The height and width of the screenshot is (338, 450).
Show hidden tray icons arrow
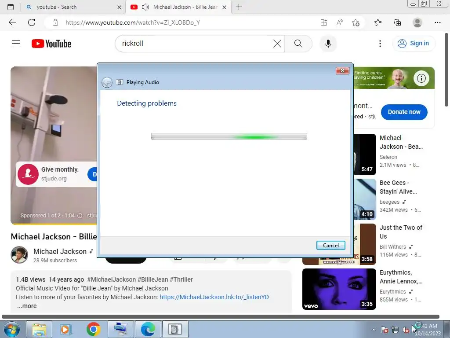pos(374,330)
